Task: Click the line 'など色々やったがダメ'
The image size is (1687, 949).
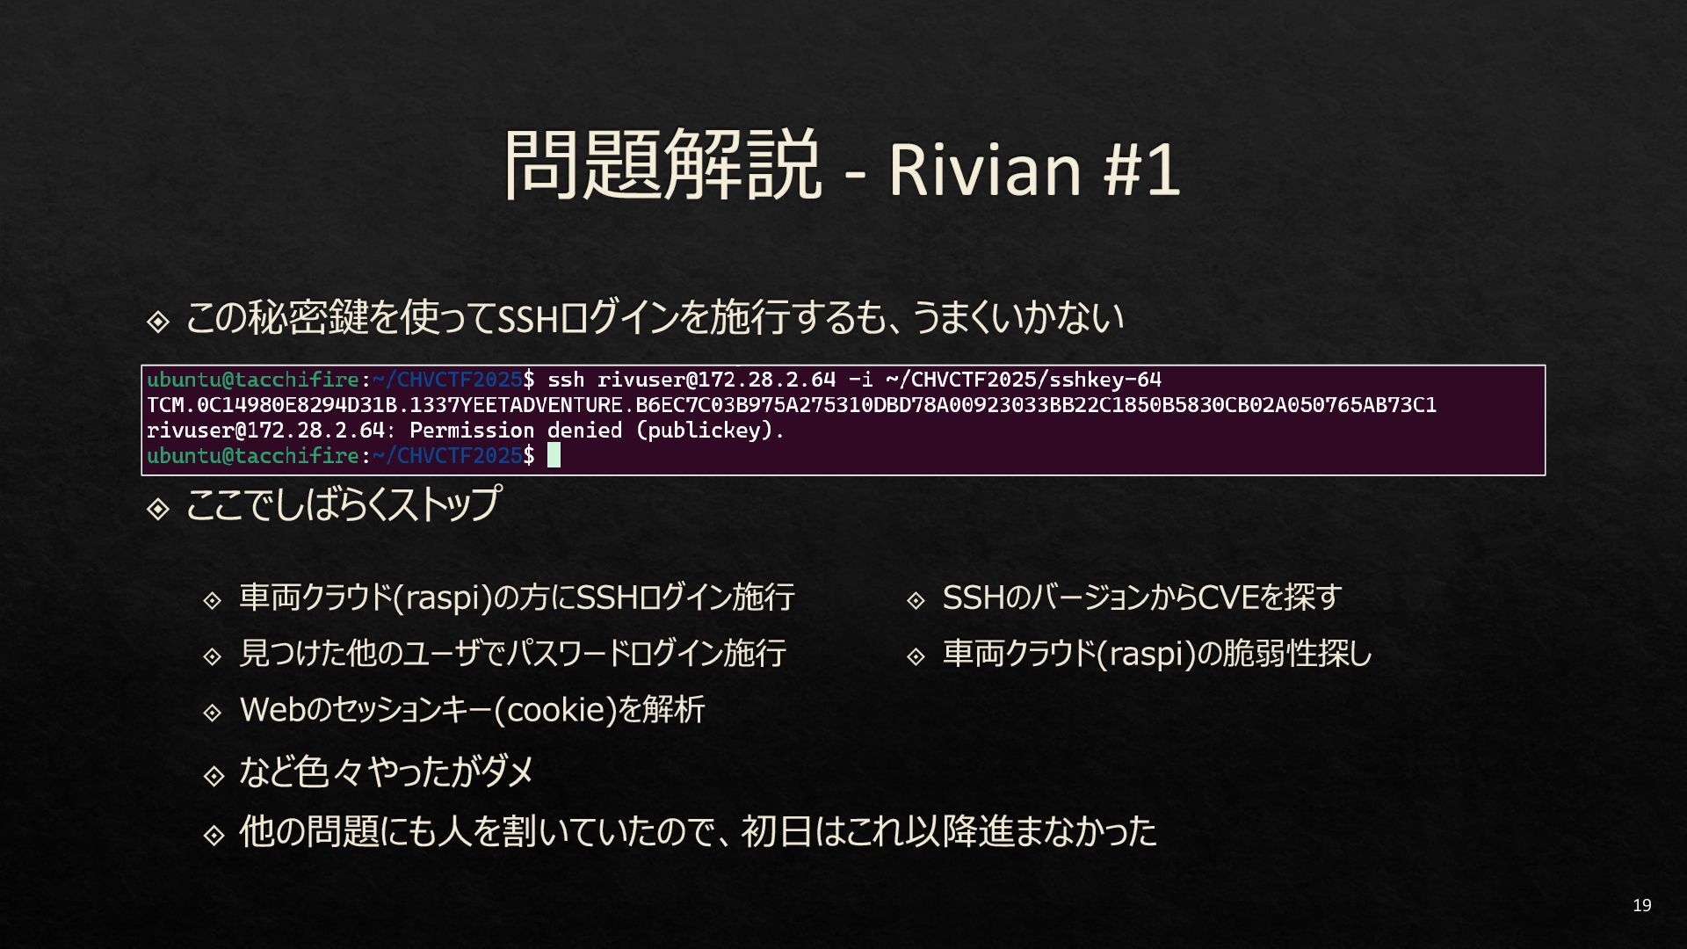Action: point(387,772)
